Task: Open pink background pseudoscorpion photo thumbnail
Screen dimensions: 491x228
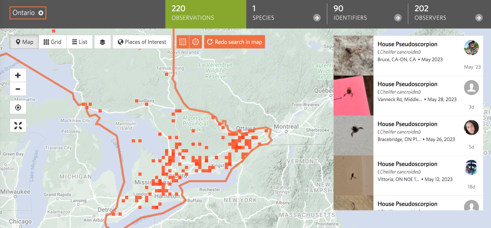Action: pos(353,96)
